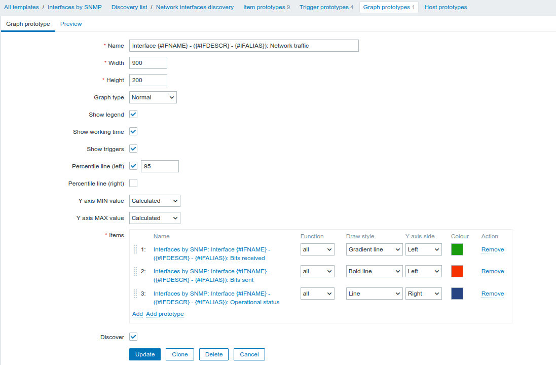
Task: Open the Y axis MAX value dropdown
Action: pyautogui.click(x=155, y=218)
